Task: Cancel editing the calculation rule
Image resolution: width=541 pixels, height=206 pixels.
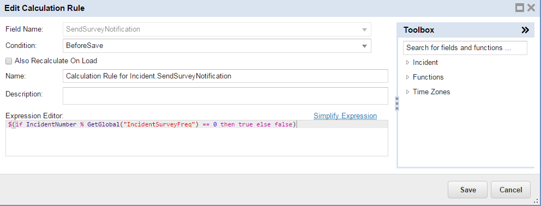Action: [510, 190]
